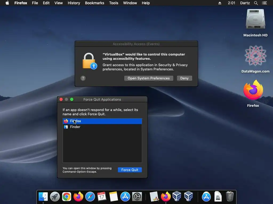Open the Help menu
The height and width of the screenshot is (204, 273).
[146, 3]
